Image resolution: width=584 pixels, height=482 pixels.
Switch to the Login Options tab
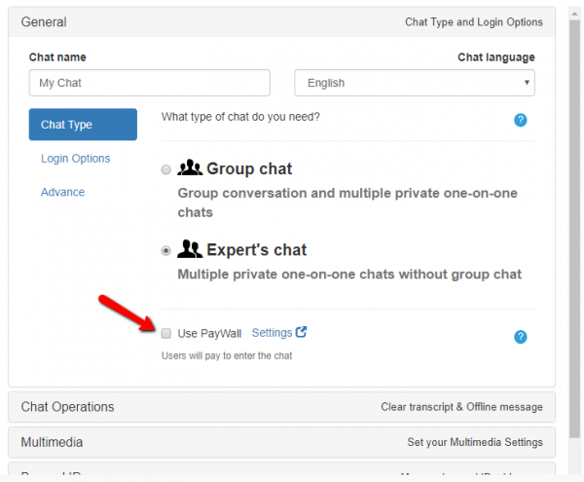pyautogui.click(x=75, y=159)
